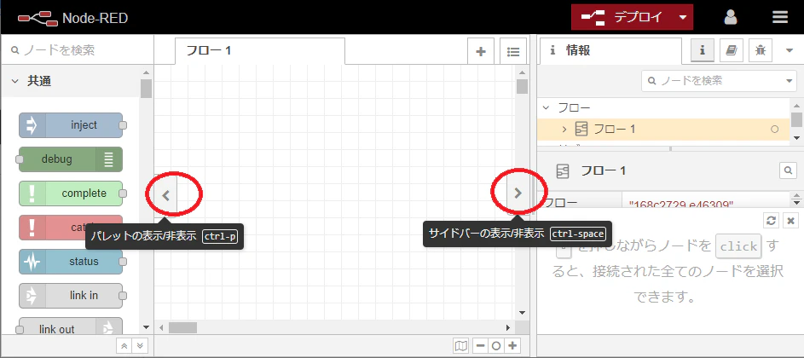Open the info tab icon button
This screenshot has width=804, height=358.
(703, 50)
